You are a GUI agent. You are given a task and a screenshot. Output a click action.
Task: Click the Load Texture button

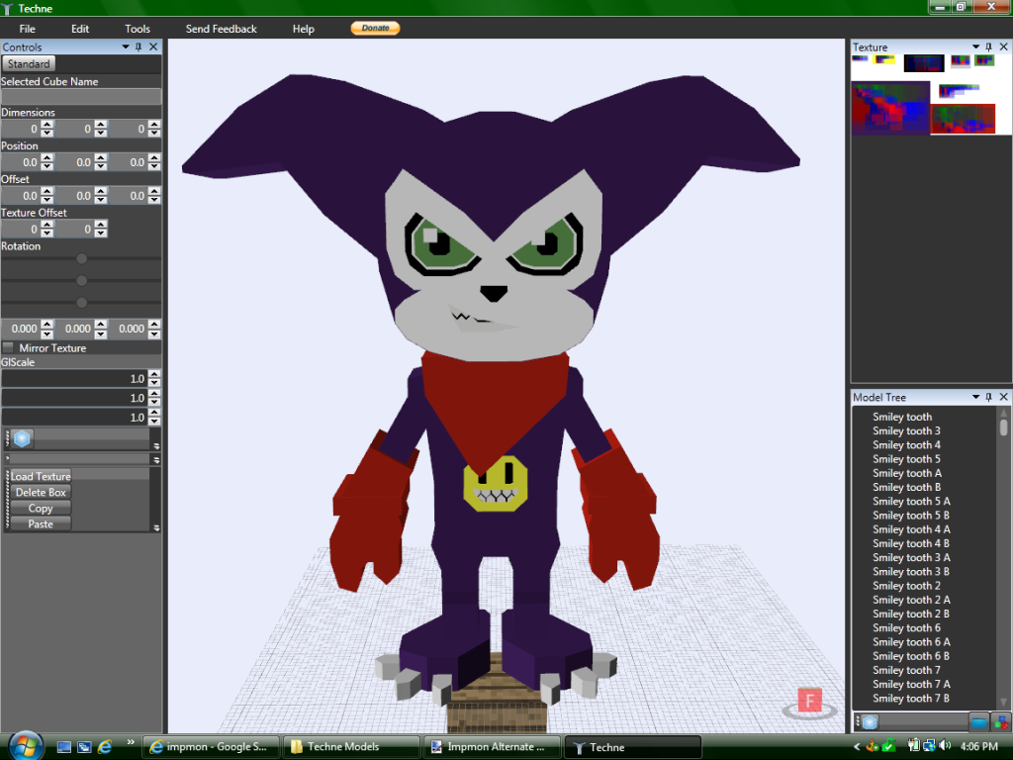[41, 476]
